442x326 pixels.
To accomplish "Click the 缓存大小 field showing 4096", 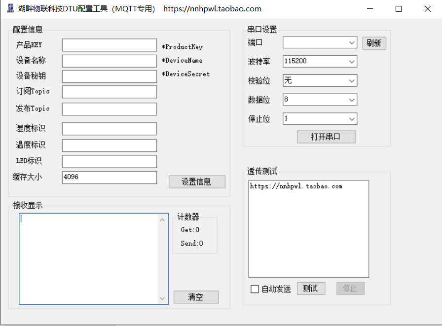I will 109,178.
